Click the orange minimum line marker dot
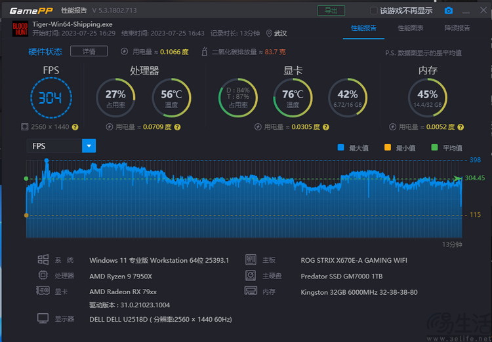Screen dimensions: 492x342 point(26,216)
